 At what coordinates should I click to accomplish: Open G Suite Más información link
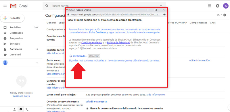[x=156, y=95]
